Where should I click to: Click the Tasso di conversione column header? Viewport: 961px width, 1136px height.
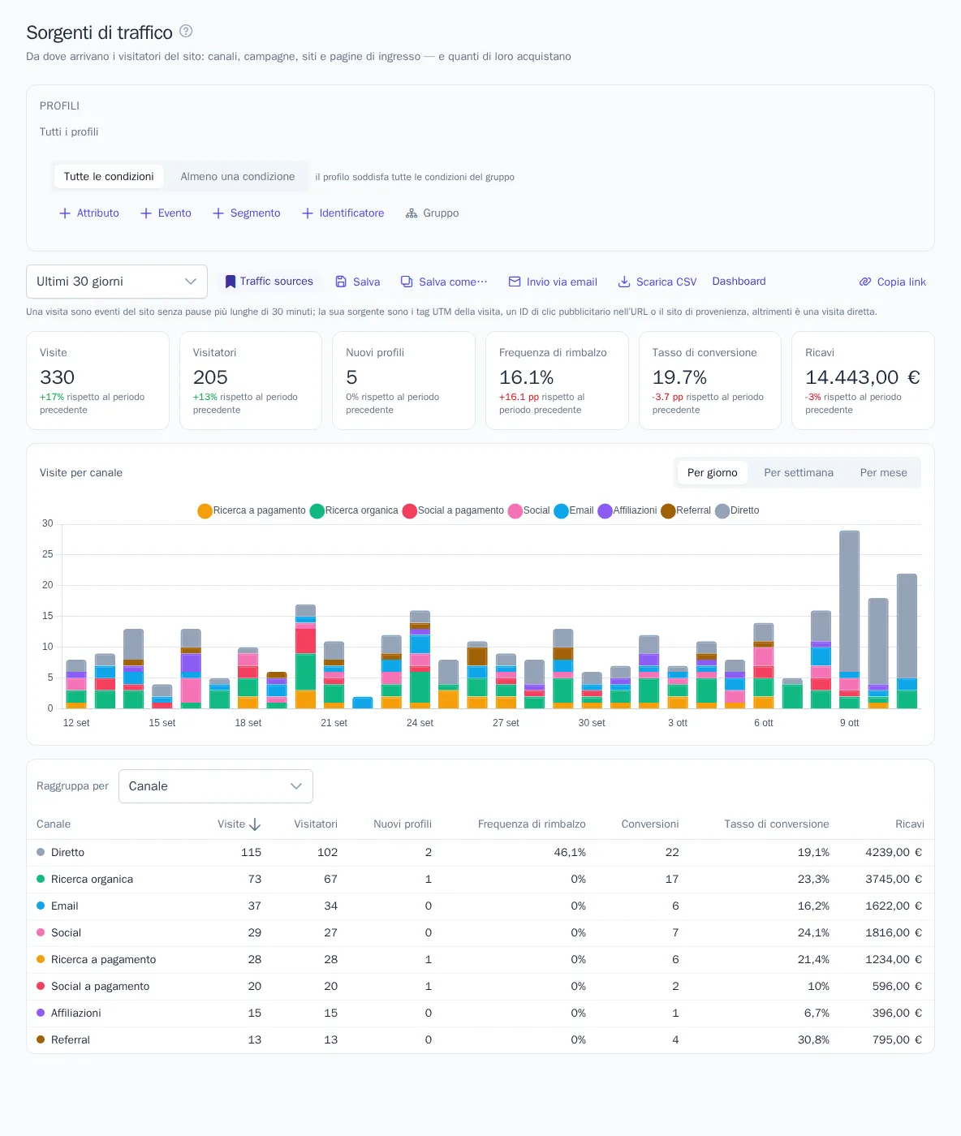[x=777, y=824]
